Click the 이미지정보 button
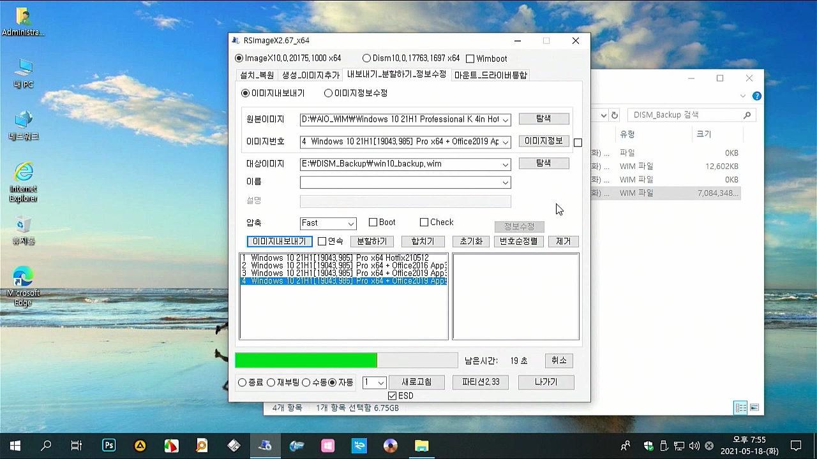 (x=544, y=141)
